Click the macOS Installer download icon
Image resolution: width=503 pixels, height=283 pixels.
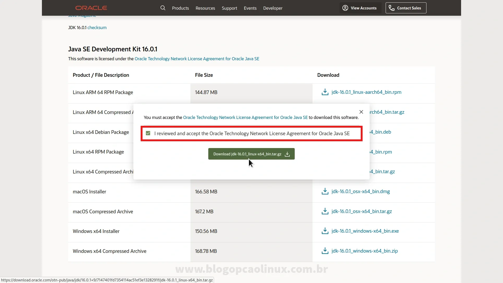pyautogui.click(x=325, y=191)
